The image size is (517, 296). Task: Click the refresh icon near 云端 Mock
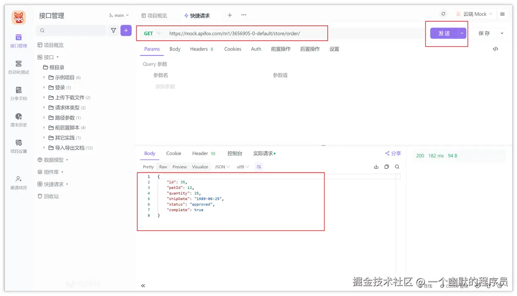[443, 14]
